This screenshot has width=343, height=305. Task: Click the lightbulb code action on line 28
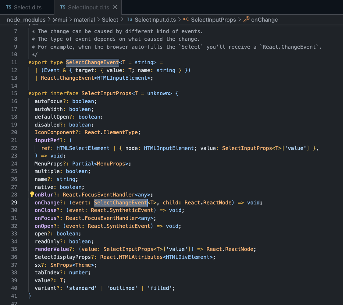(x=32, y=194)
